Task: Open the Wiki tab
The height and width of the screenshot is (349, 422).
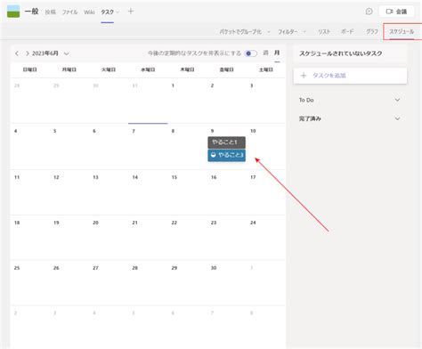Action: pyautogui.click(x=89, y=12)
